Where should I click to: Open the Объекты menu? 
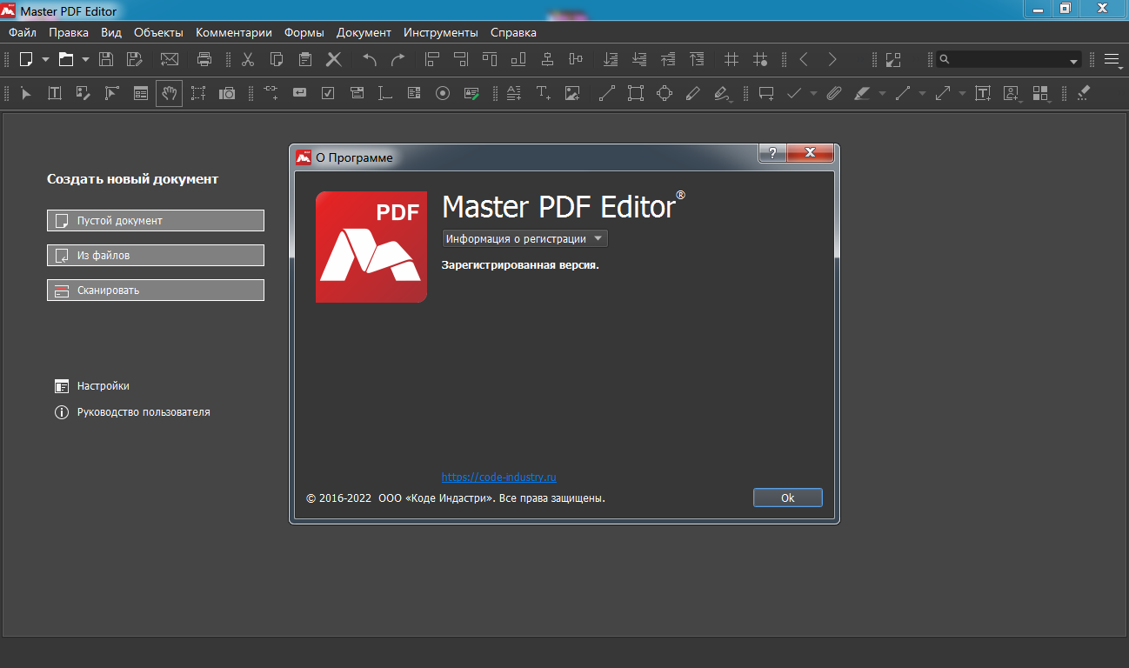point(158,32)
